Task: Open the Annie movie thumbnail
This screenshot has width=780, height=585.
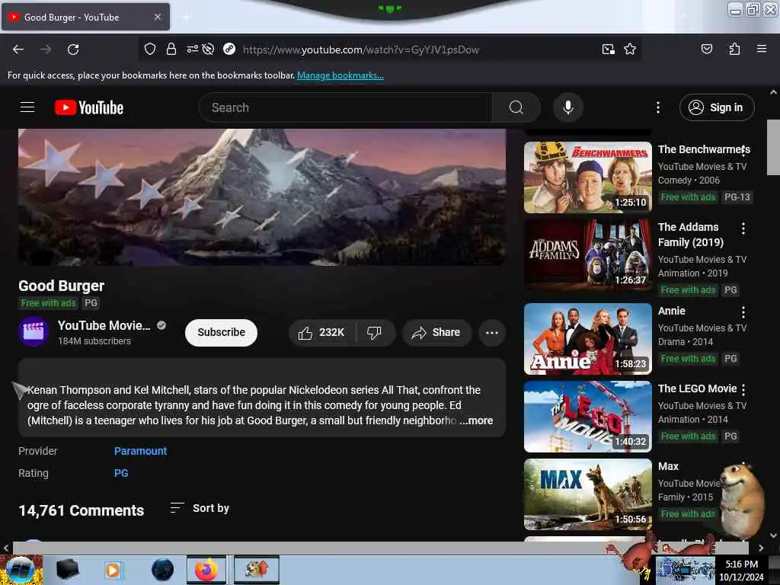Action: tap(587, 339)
